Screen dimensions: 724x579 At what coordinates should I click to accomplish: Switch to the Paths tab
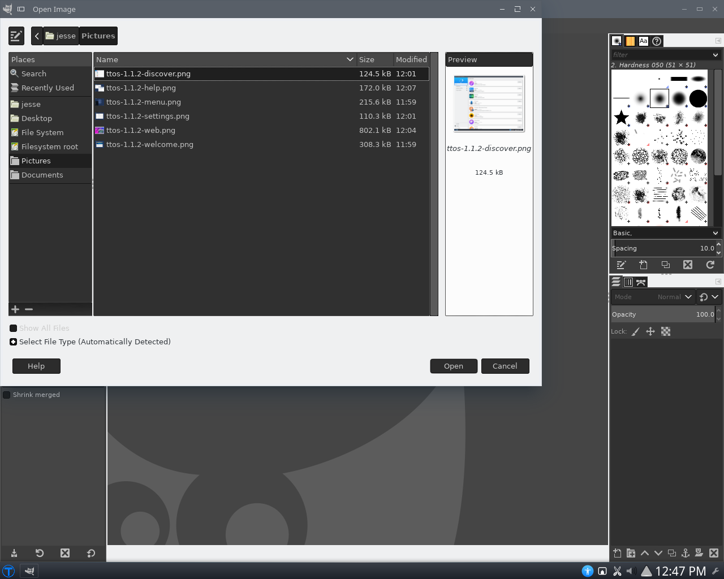coord(641,282)
